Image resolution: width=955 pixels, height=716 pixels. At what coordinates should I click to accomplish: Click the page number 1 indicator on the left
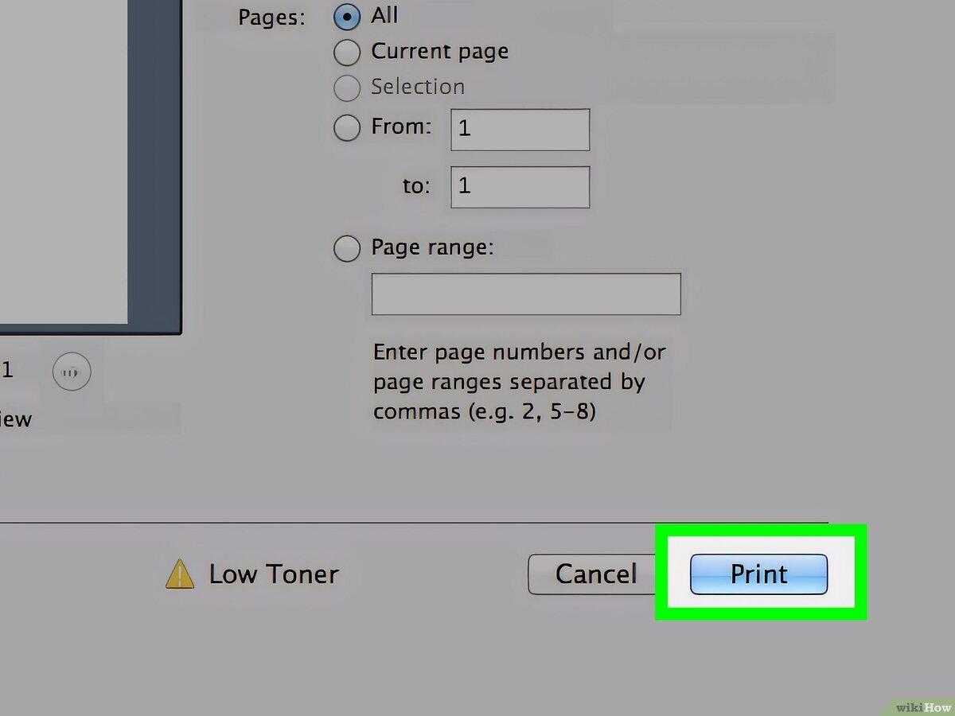point(8,369)
